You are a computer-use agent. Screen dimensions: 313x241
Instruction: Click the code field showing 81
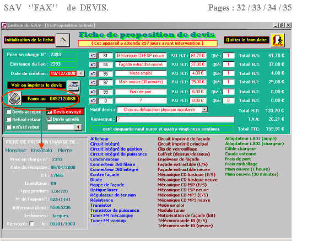106,56
